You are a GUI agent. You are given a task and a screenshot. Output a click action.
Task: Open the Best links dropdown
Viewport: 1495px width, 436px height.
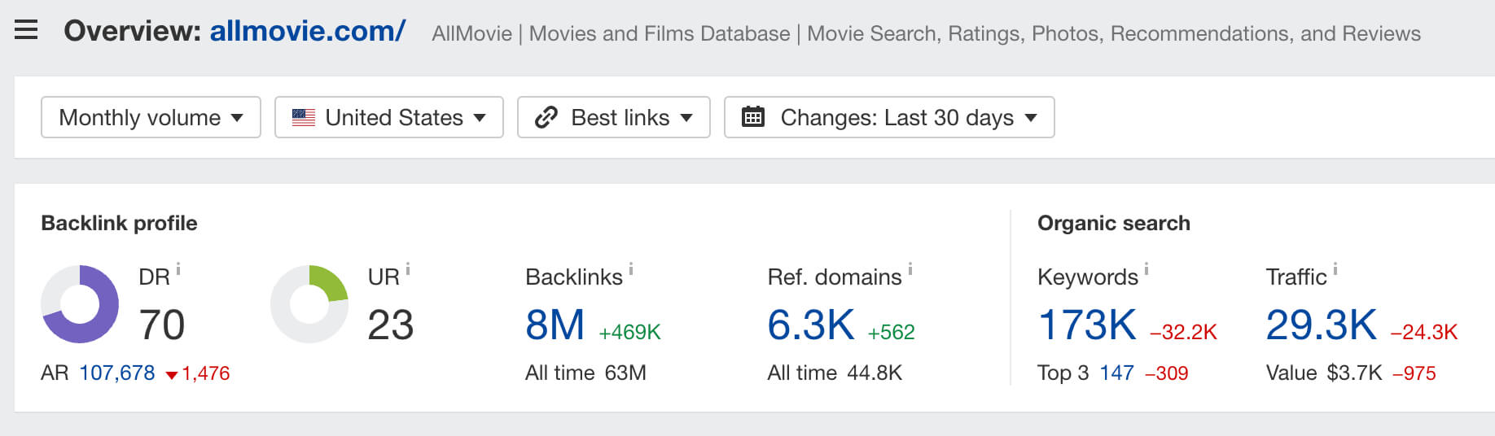pyautogui.click(x=613, y=117)
